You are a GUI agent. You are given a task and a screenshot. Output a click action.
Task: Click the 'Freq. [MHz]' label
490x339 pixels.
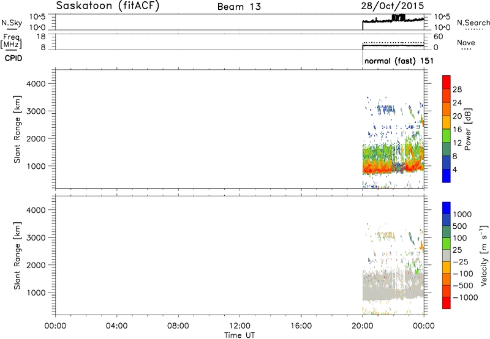pos(11,42)
